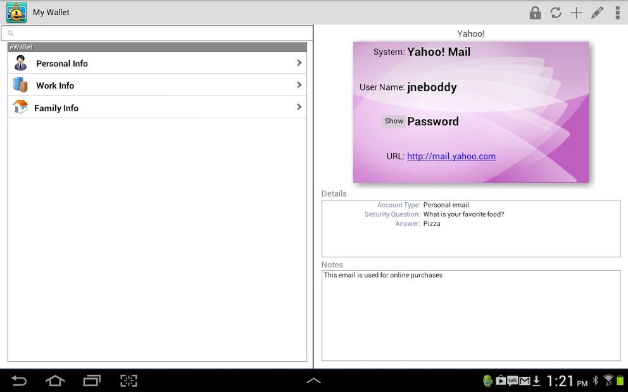
Task: Expand the Work Info category
Action: (299, 85)
